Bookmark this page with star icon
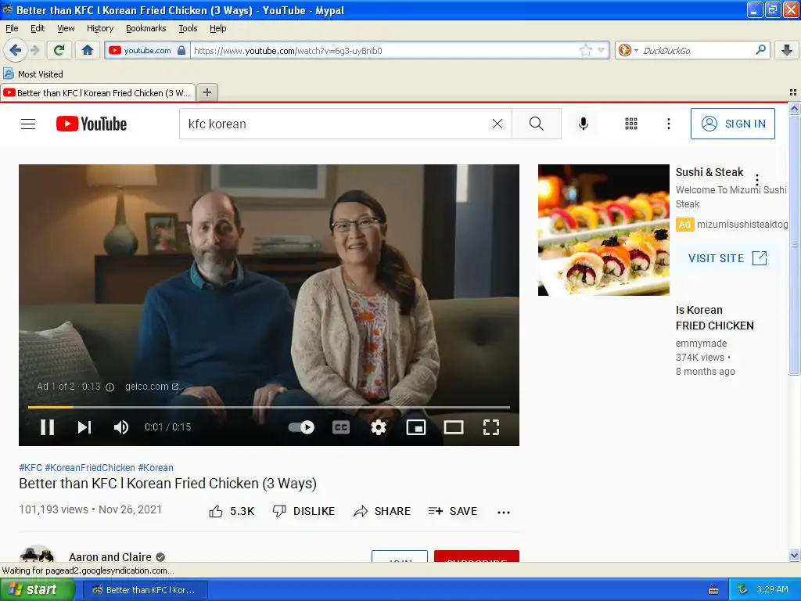The image size is (801, 601). (585, 50)
